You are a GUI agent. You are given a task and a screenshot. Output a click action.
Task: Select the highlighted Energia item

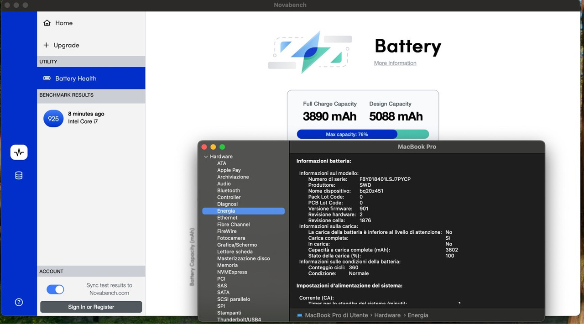point(243,211)
